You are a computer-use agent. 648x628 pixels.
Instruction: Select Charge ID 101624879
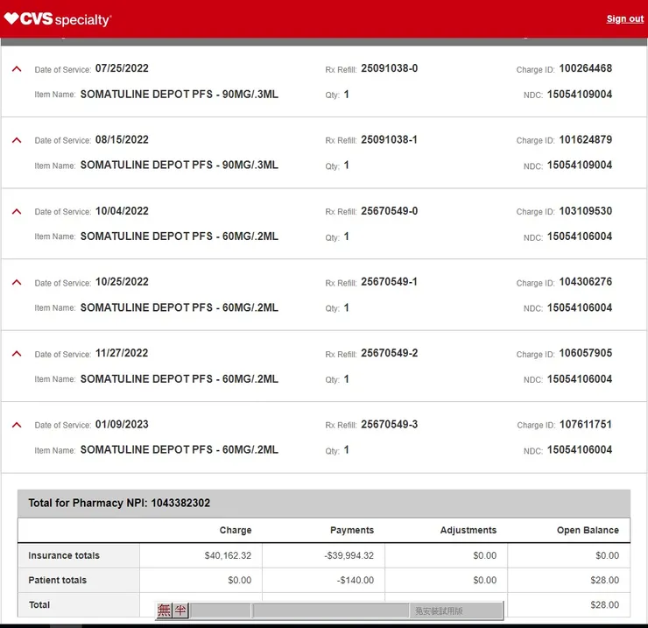586,140
